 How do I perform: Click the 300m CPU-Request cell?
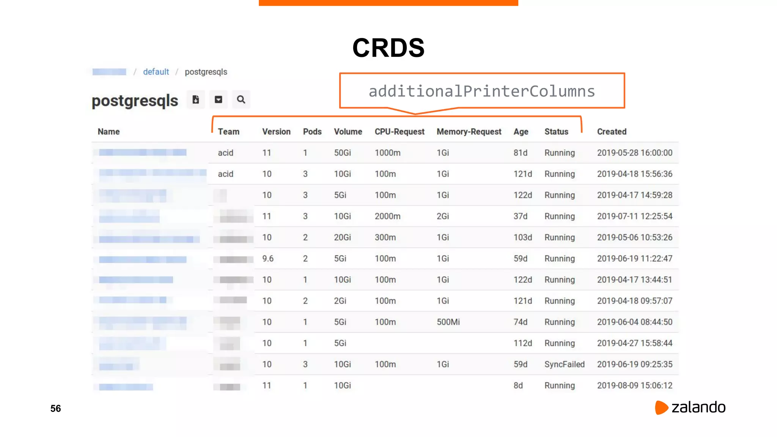tap(385, 237)
